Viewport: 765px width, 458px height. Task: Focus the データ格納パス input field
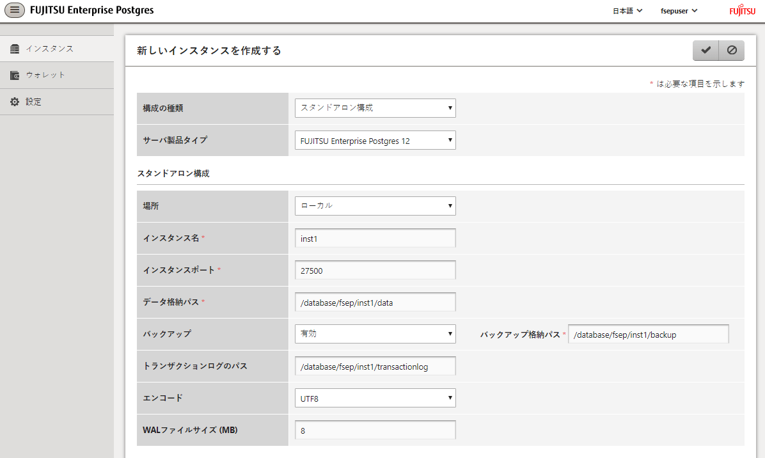tap(375, 303)
